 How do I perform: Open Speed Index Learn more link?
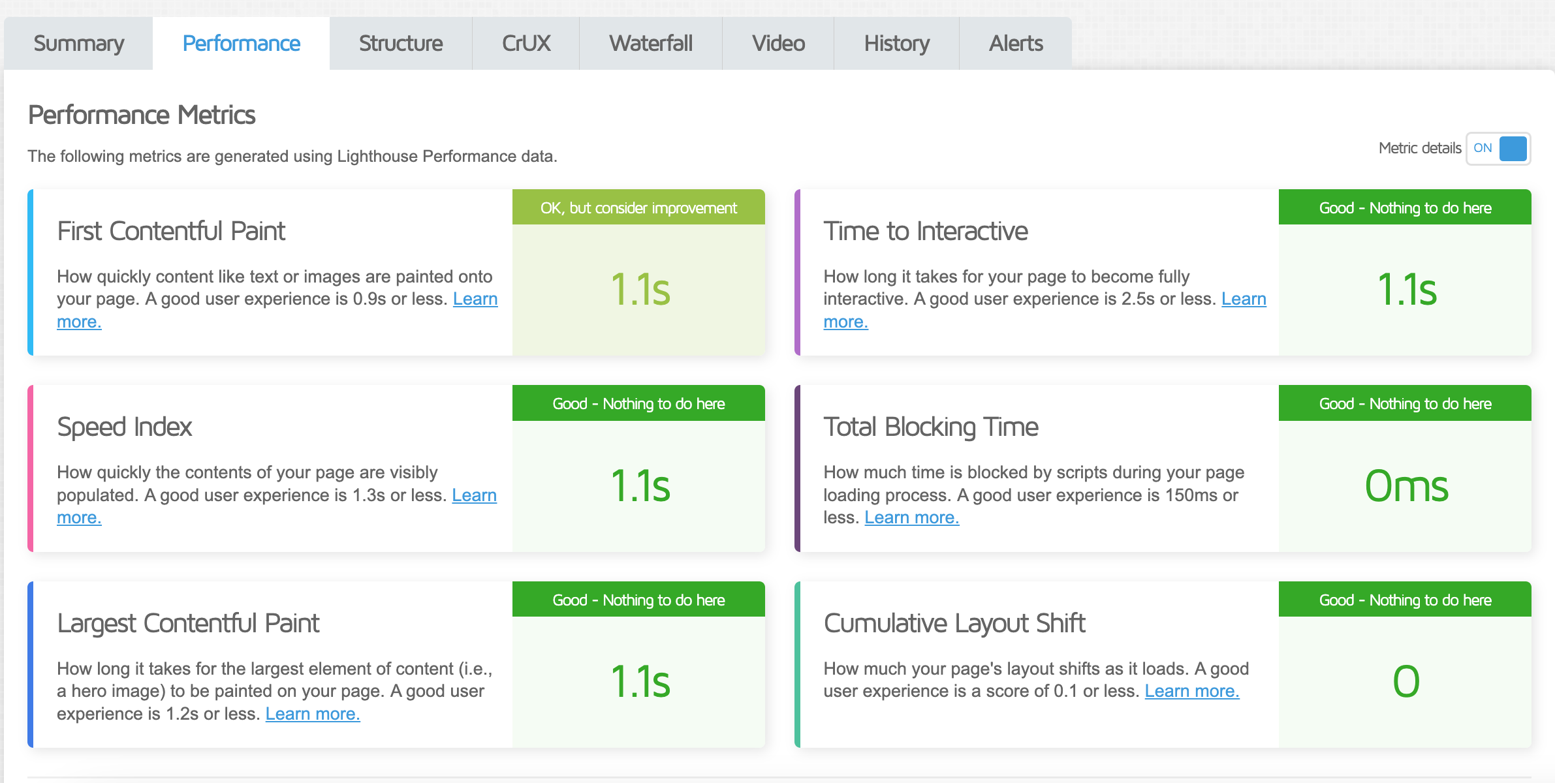[474, 495]
